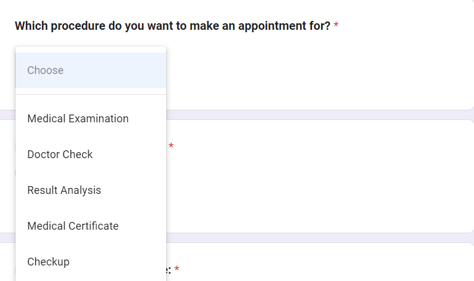
Task: Click the lavender gap between the first two cards
Action: click(317, 115)
